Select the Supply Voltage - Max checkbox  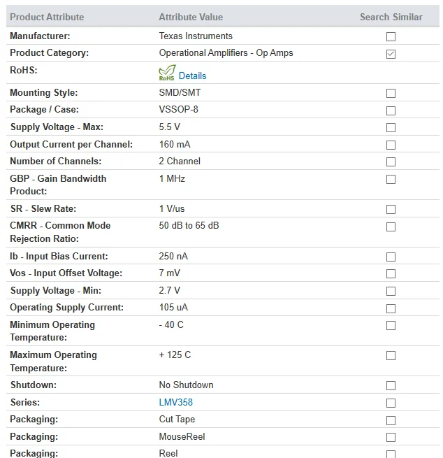391,128
